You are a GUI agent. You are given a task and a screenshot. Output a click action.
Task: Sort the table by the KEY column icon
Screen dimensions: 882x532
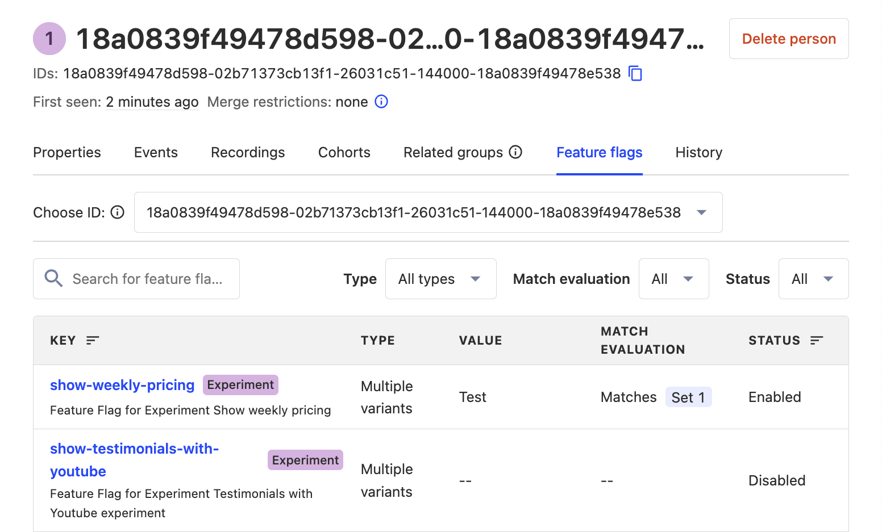93,340
